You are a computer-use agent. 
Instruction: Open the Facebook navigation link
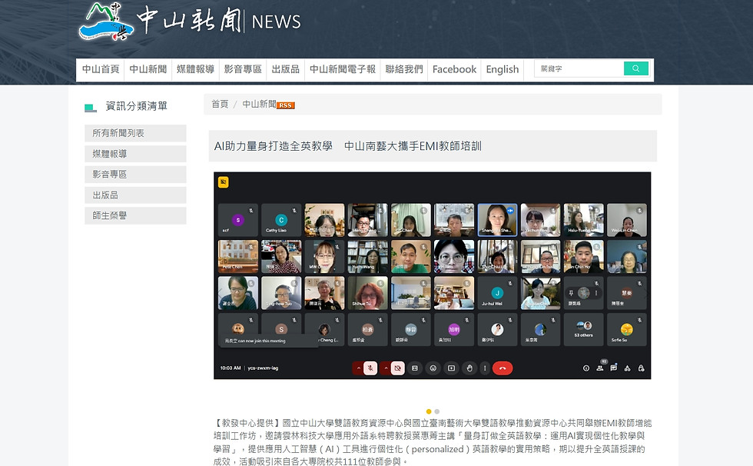coord(454,69)
